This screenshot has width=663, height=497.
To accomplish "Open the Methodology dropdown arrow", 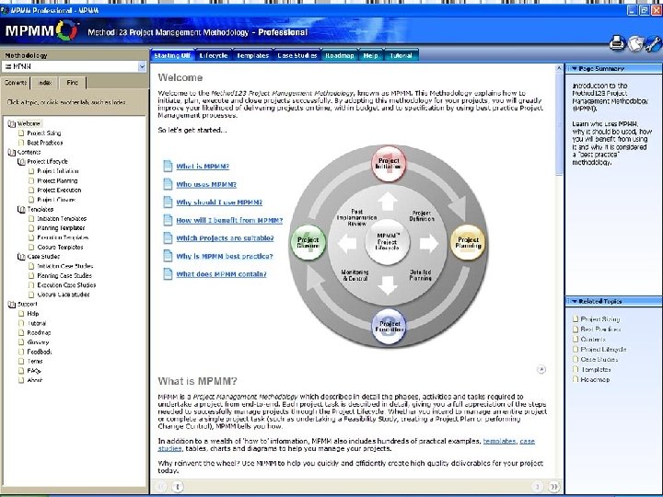I will click(x=142, y=66).
